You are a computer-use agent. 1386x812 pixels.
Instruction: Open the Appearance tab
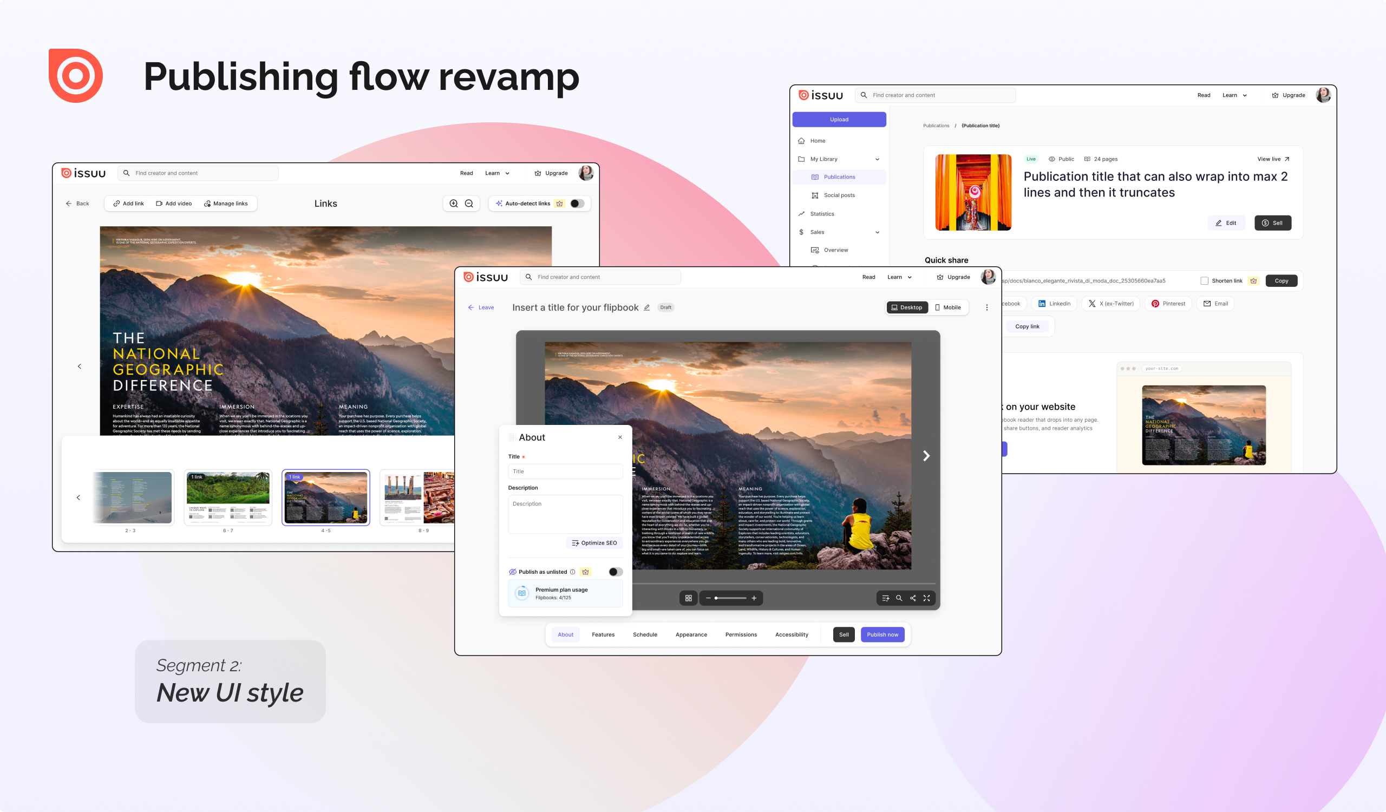(691, 634)
